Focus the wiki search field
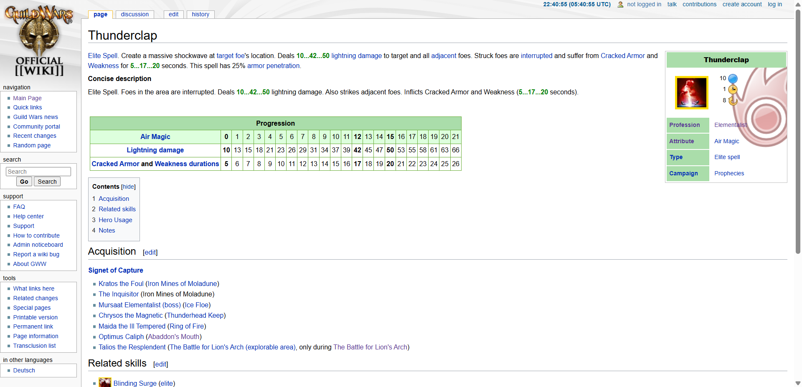The width and height of the screenshot is (802, 387). point(38,172)
